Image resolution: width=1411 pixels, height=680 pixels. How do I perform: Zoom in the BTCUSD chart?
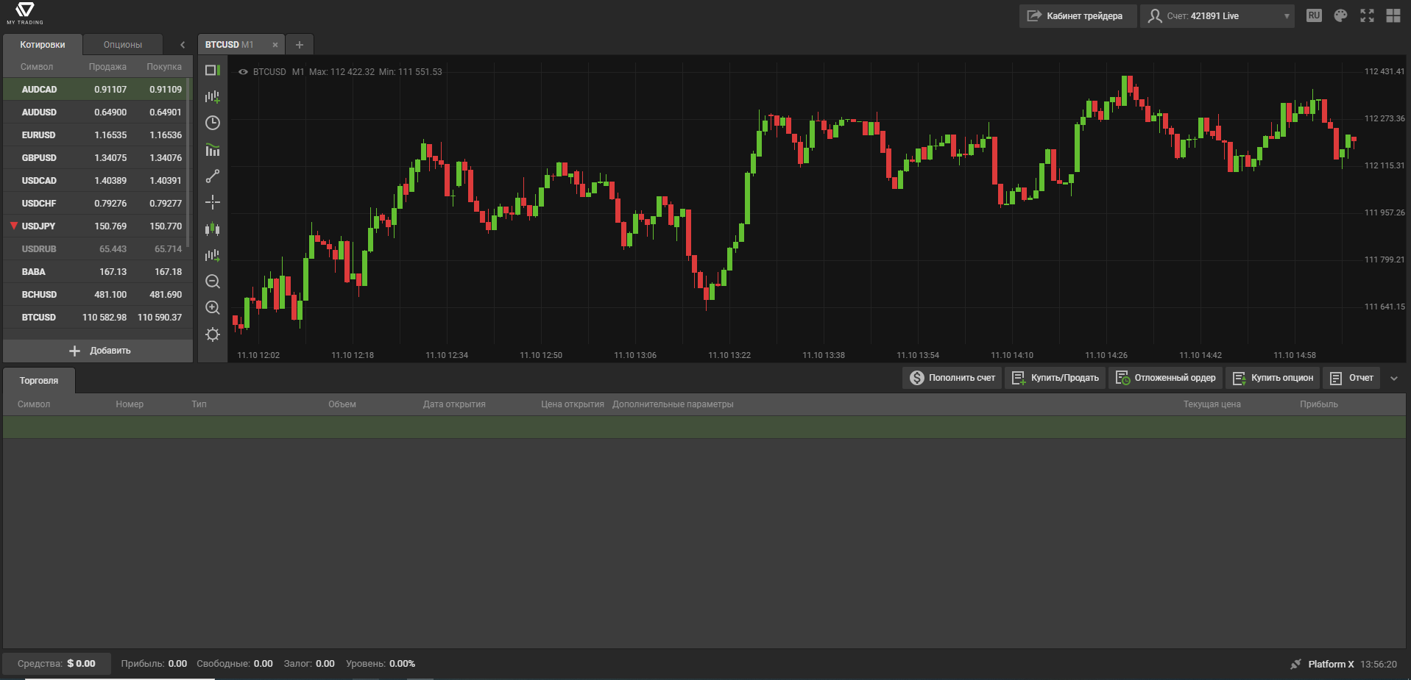pos(213,308)
